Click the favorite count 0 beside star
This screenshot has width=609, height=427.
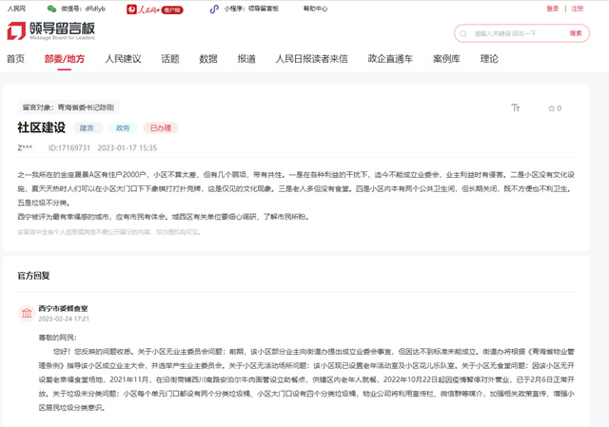tap(560, 108)
